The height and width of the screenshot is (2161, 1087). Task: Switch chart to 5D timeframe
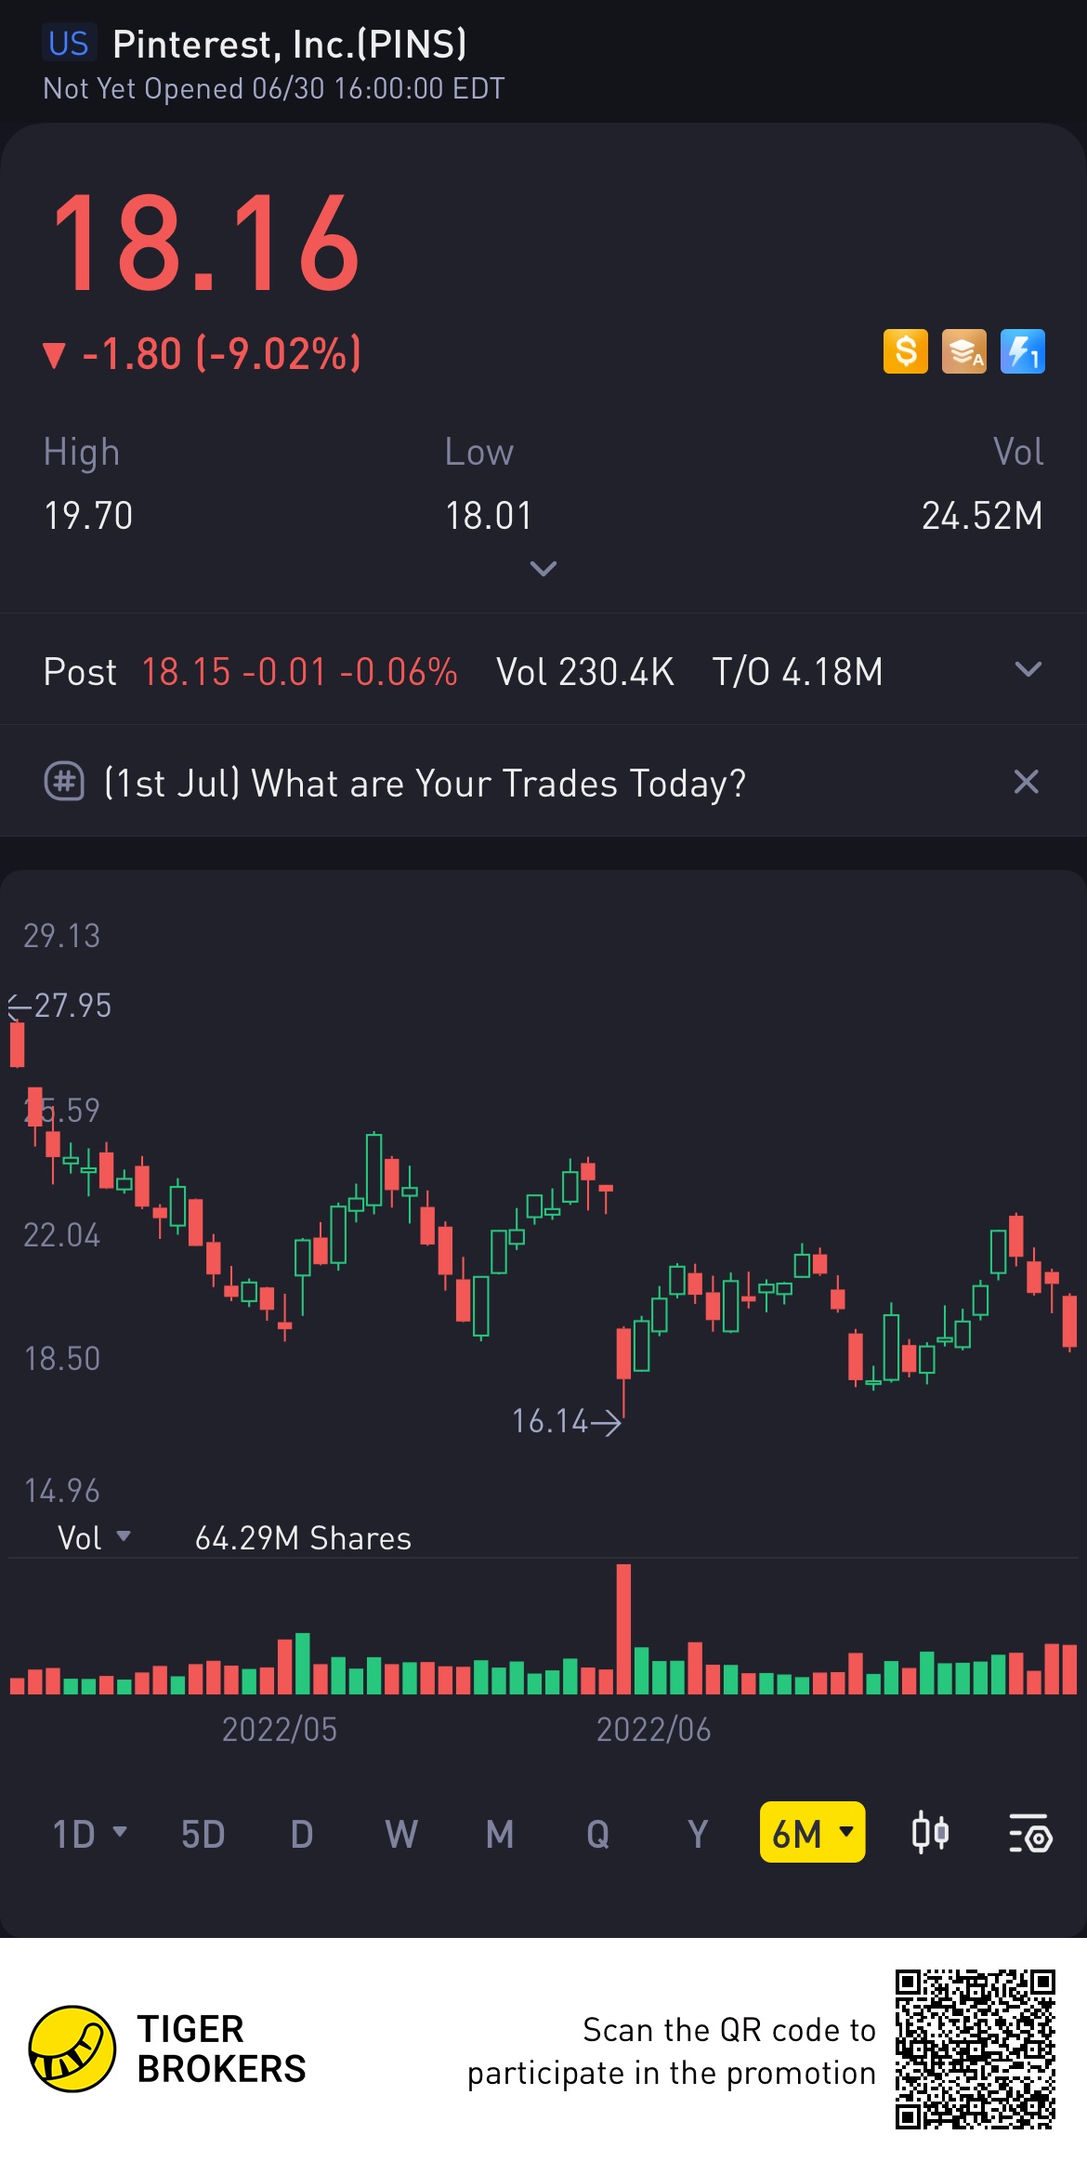pos(203,1833)
